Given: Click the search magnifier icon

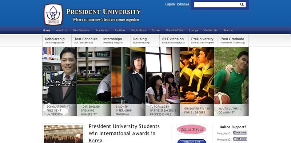Looking at the screenshot, I should point(242,5).
